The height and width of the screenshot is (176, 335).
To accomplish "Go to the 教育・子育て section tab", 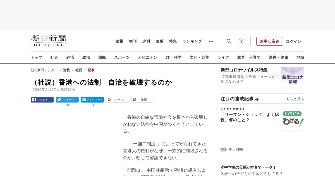I will 249,58.
